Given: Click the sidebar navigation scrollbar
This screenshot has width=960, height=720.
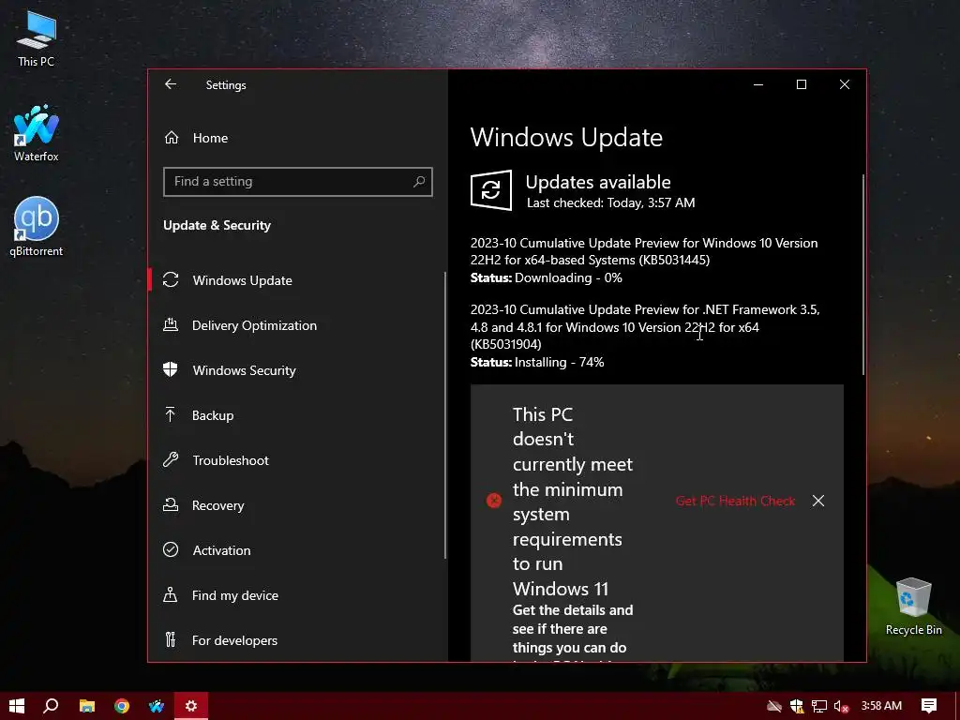Looking at the screenshot, I should pyautogui.click(x=445, y=415).
